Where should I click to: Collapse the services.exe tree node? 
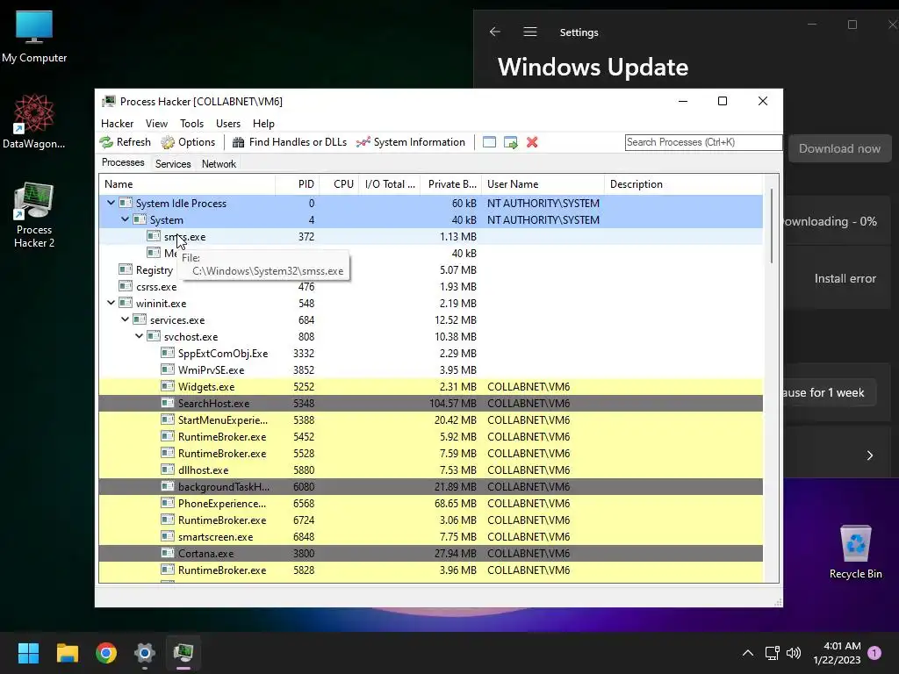tap(125, 319)
